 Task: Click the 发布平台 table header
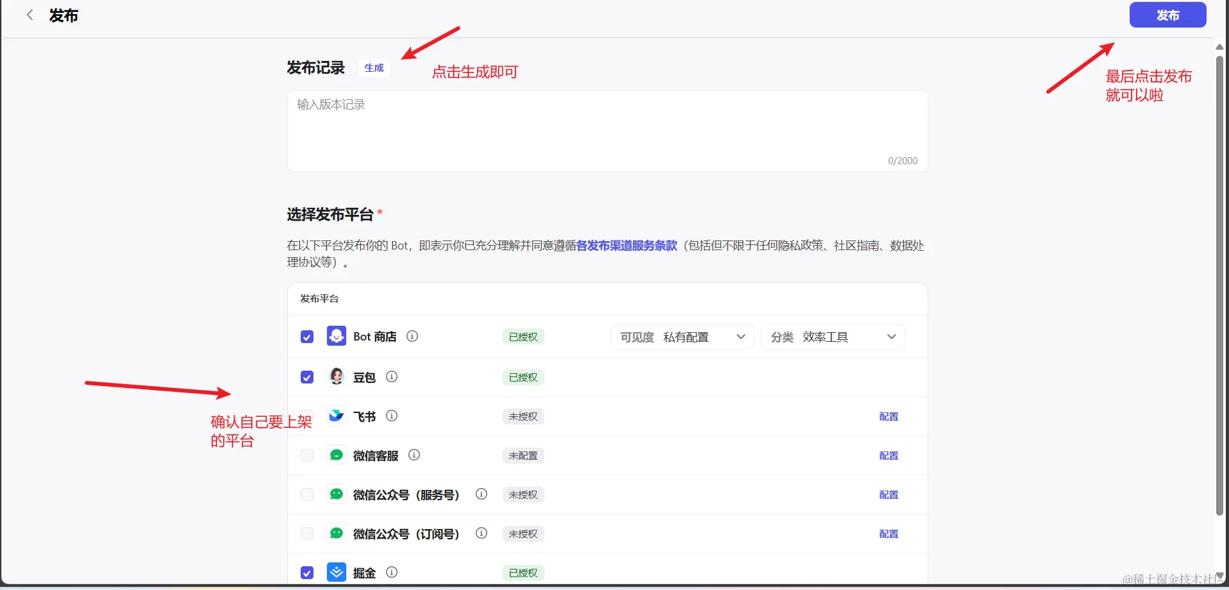click(319, 299)
